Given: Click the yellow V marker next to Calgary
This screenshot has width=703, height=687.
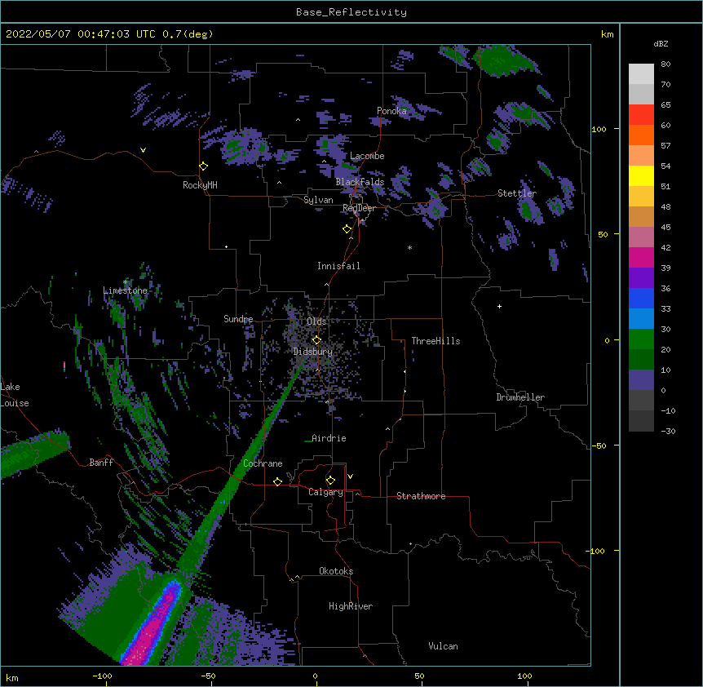Looking at the screenshot, I should point(350,476).
